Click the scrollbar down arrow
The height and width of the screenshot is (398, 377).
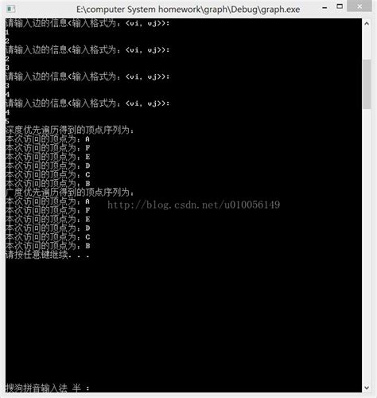pyautogui.click(x=367, y=388)
